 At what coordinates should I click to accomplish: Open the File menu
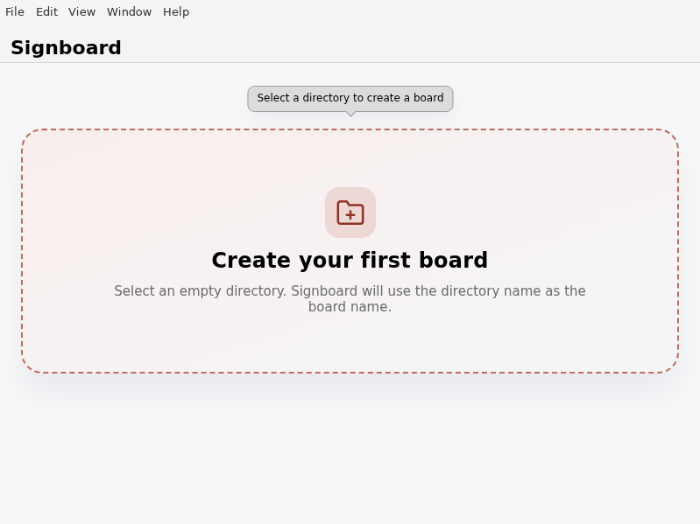pyautogui.click(x=15, y=11)
